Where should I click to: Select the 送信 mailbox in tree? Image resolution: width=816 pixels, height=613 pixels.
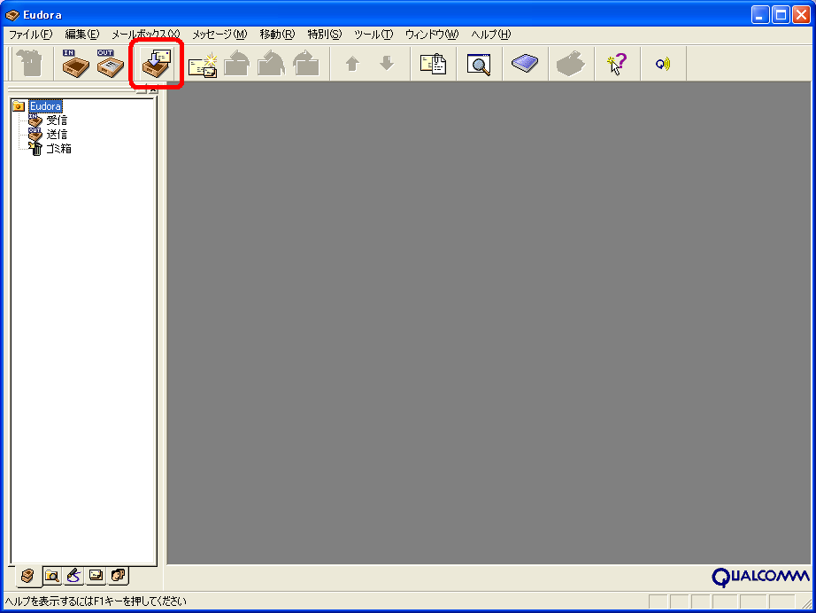pyautogui.click(x=57, y=135)
